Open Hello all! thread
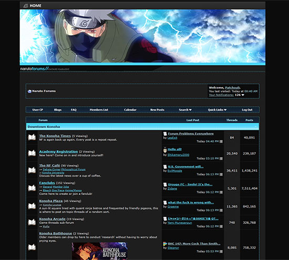The width and height of the screenshot is (289, 260). point(175,149)
